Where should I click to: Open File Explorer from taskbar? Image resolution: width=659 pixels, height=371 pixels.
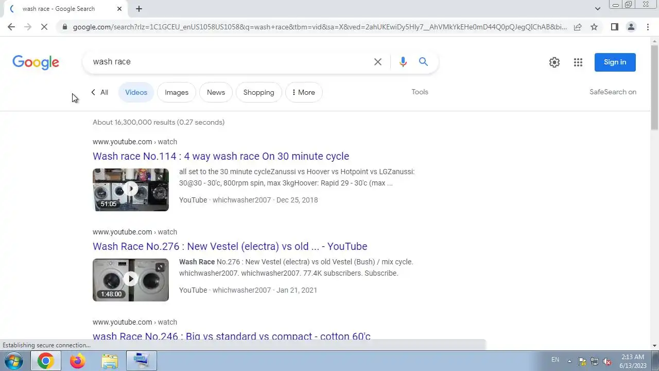tap(110, 361)
